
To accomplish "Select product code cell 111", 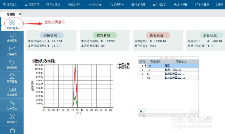I will tap(156, 65).
